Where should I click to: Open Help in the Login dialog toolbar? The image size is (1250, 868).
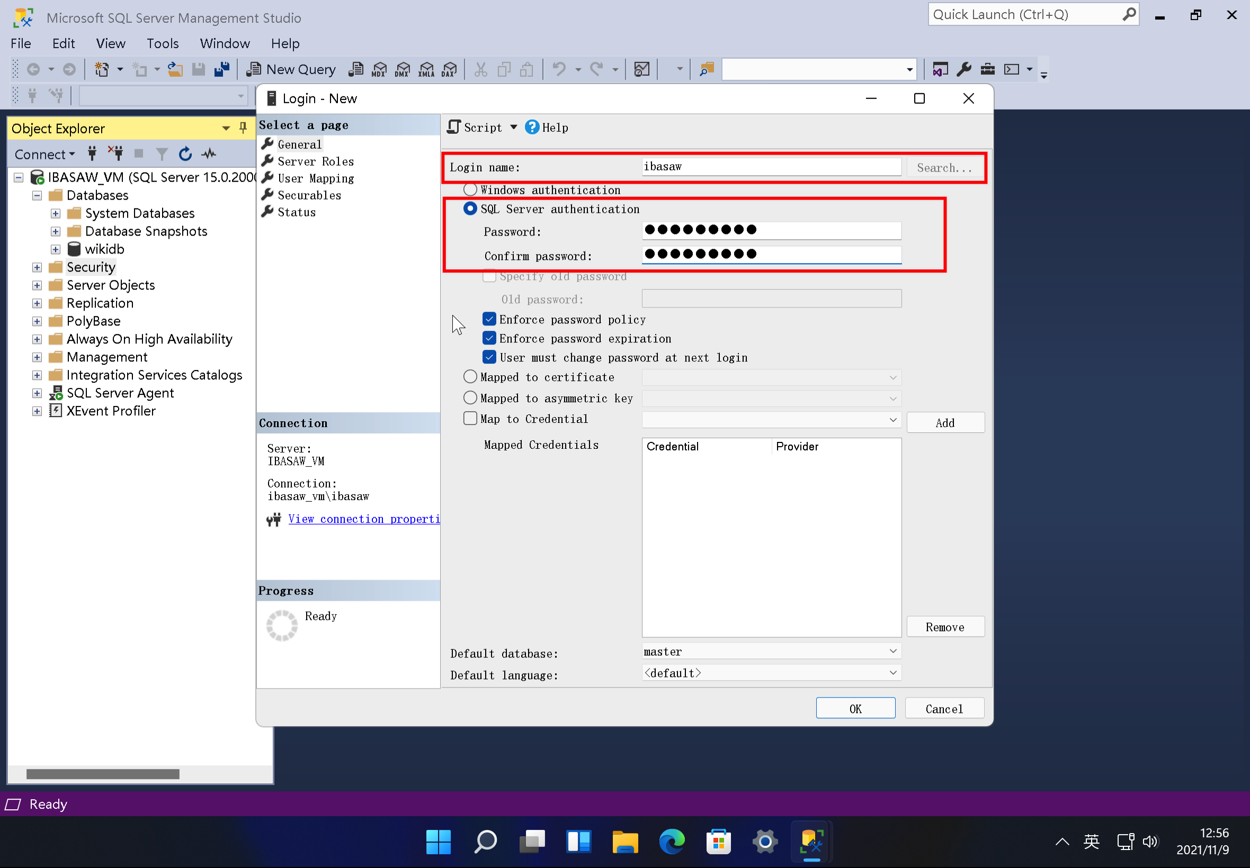pyautogui.click(x=547, y=127)
